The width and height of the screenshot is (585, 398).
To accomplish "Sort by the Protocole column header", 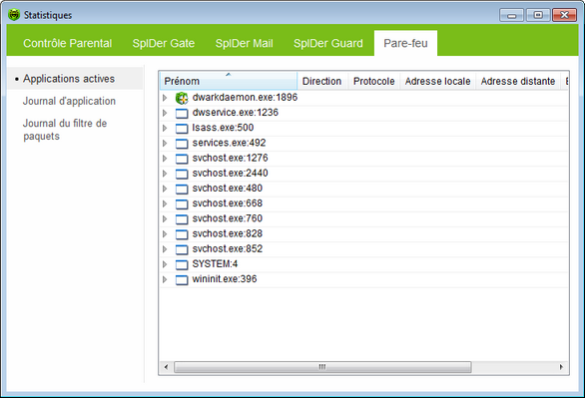I will click(x=373, y=81).
